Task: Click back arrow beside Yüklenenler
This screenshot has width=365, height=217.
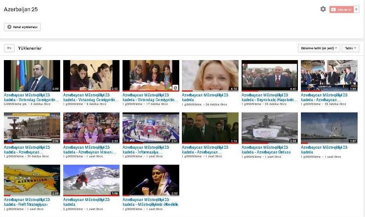Action: (x=9, y=48)
